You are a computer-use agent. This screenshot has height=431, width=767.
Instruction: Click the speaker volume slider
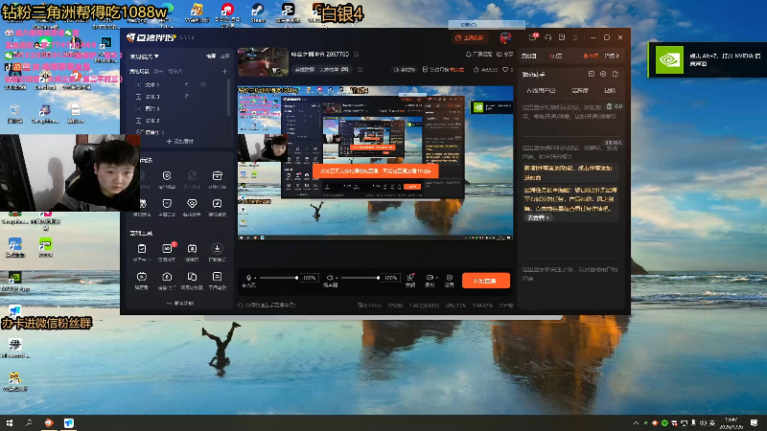click(x=360, y=278)
